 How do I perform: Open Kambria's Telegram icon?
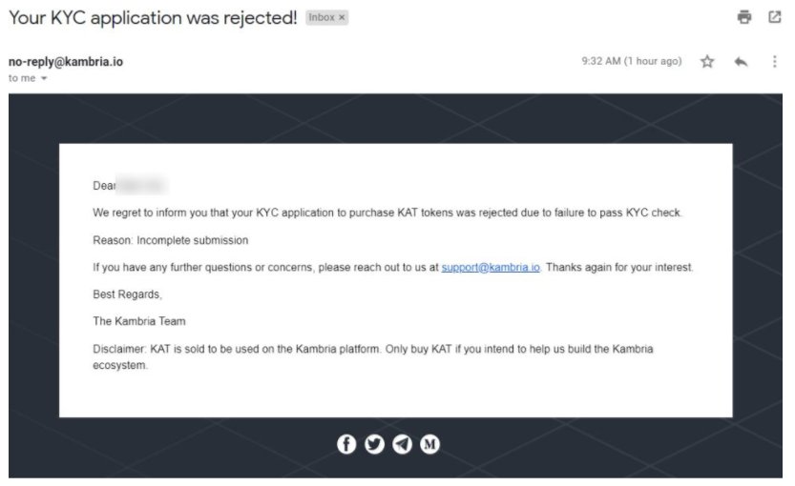point(402,444)
